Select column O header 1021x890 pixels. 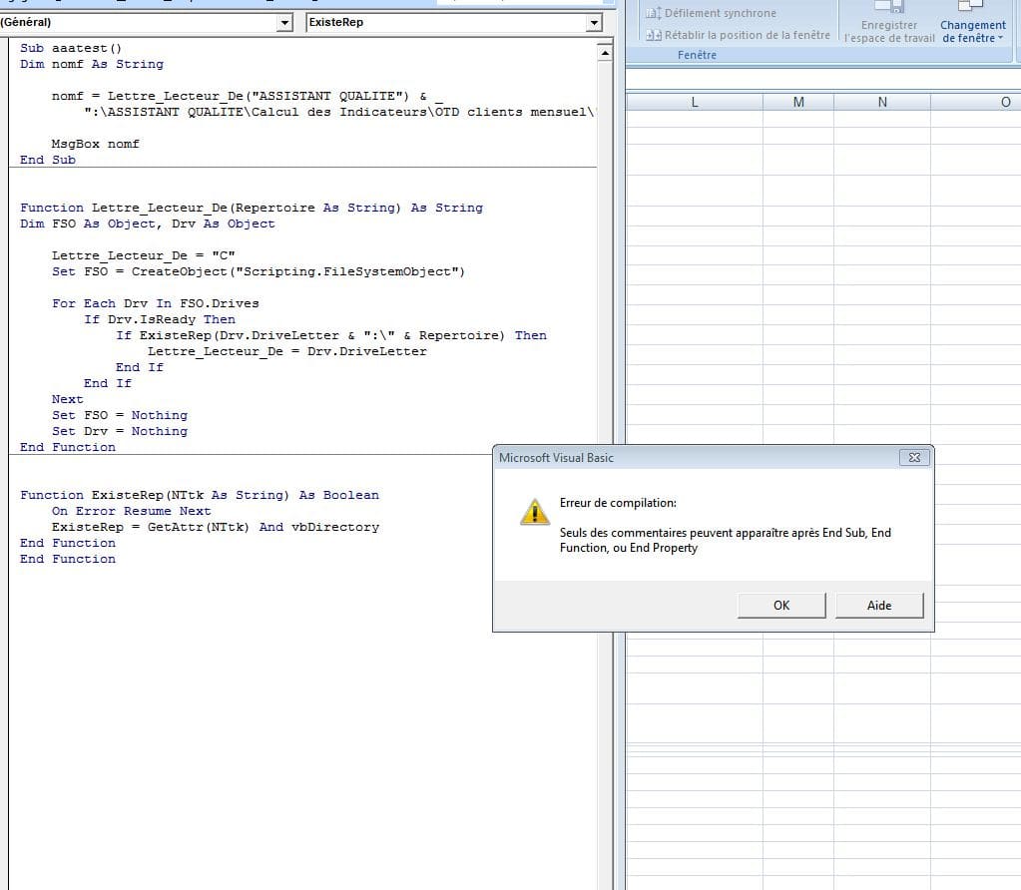coord(1004,102)
